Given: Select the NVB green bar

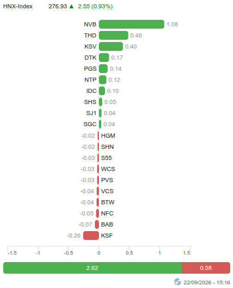Looking at the screenshot, I should tap(131, 24).
